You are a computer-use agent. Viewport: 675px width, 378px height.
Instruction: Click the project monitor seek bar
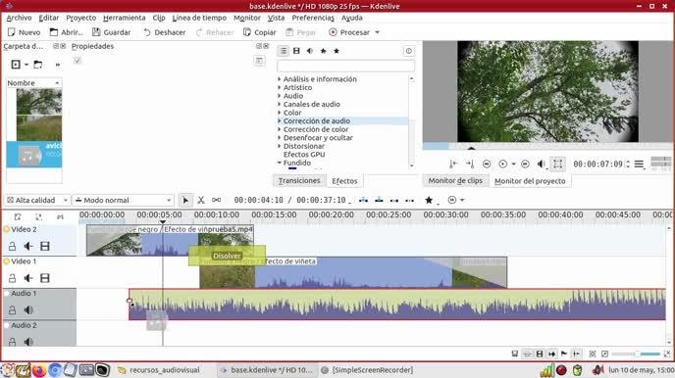tap(546, 147)
